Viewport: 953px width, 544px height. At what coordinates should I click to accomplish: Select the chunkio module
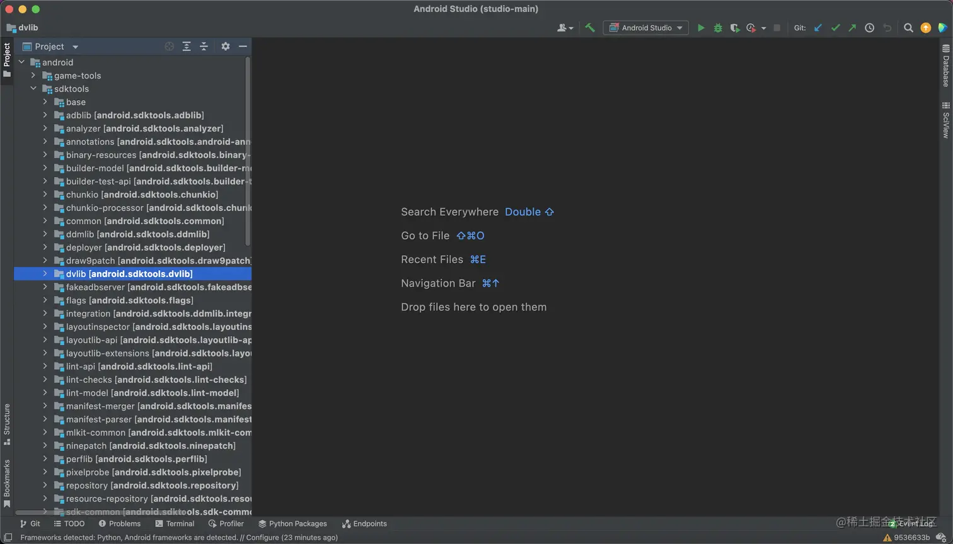pos(133,195)
